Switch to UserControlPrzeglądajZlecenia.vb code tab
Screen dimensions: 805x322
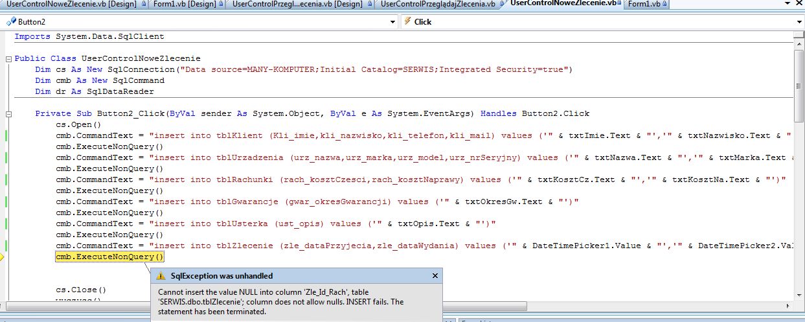(x=438, y=4)
